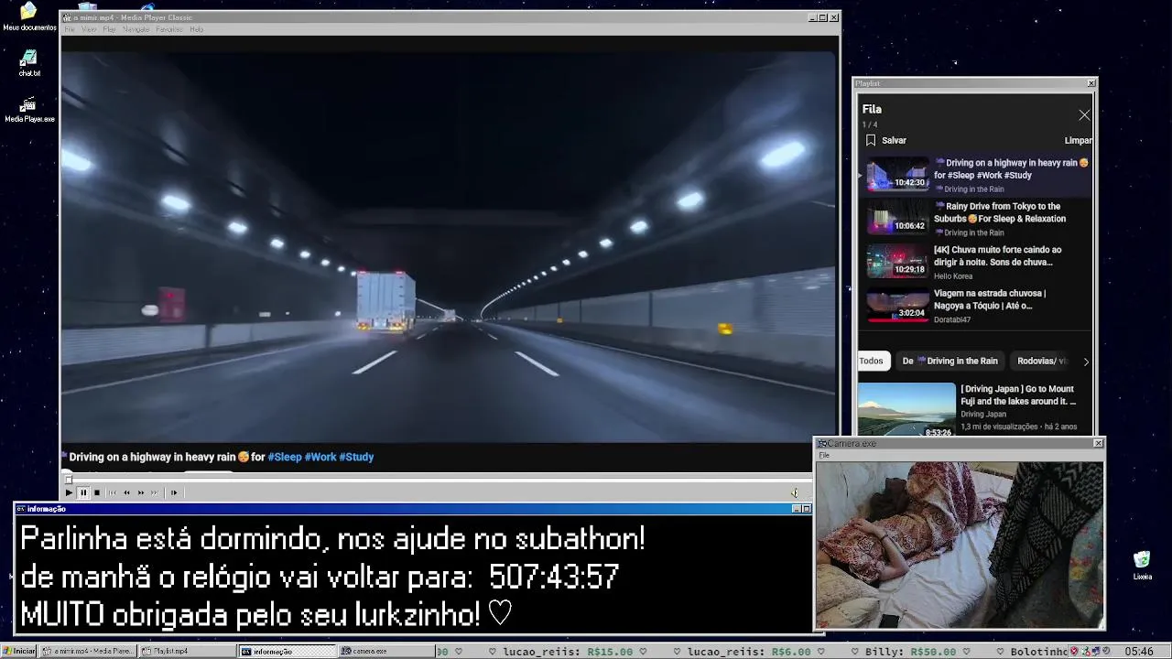The image size is (1172, 659).
Task: Click the #Sleep hashtag link
Action: click(x=284, y=457)
